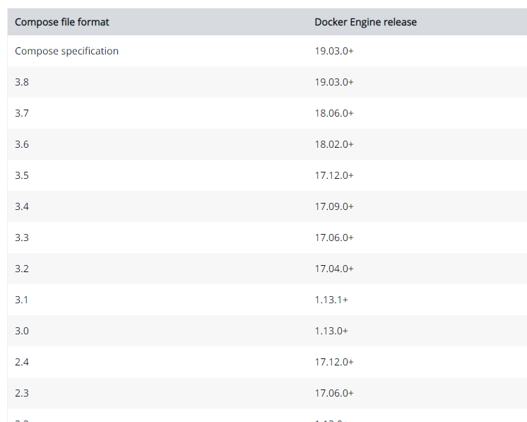Select 17.06.0+ in the 3.3 row
This screenshot has height=422, width=527.
pyautogui.click(x=333, y=238)
